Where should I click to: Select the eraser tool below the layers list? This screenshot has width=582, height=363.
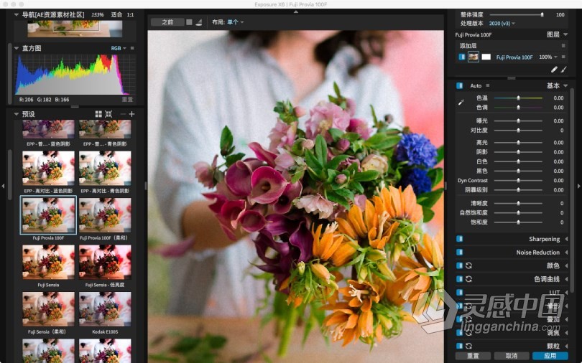pyautogui.click(x=554, y=70)
